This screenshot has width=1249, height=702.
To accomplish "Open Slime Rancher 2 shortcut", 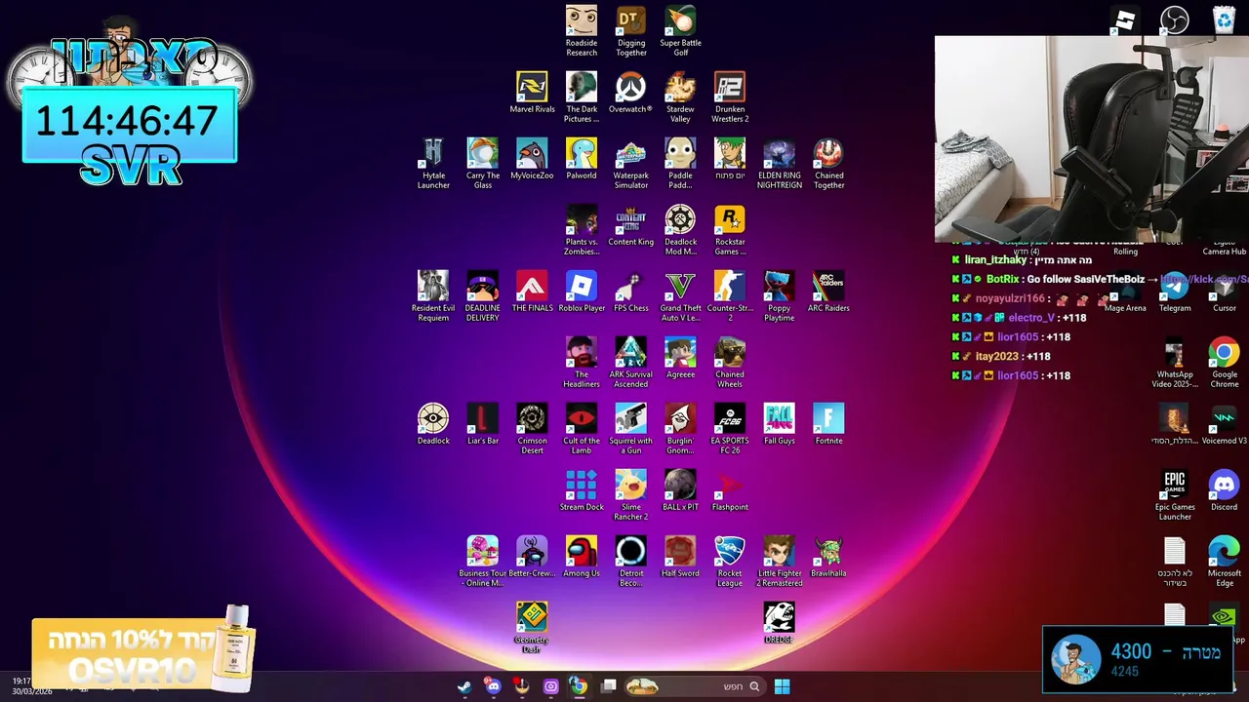I will 631,494.
